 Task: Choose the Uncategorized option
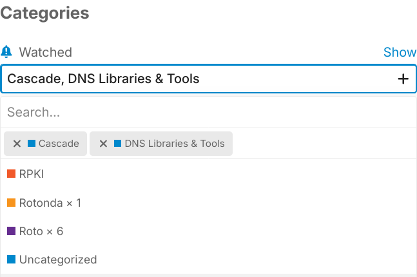point(58,260)
